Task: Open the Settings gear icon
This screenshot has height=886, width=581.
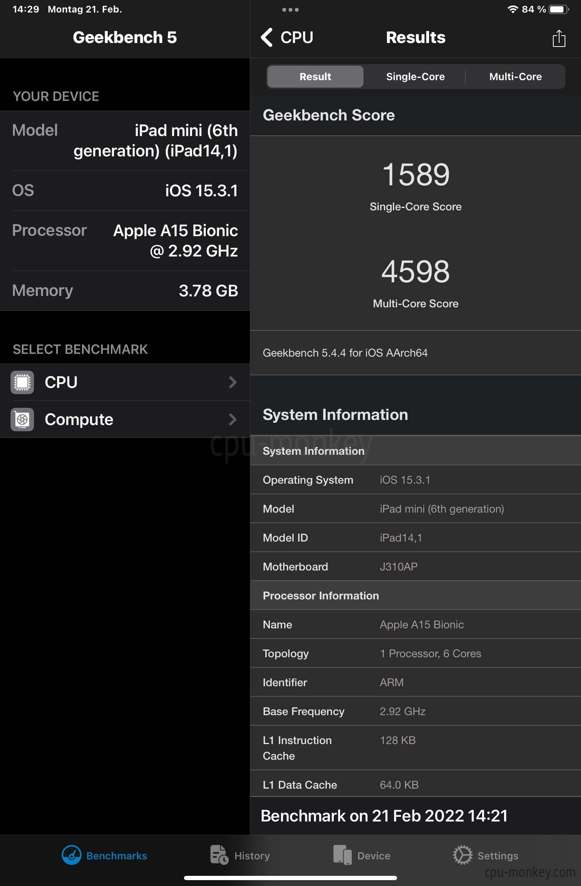Action: click(x=463, y=855)
